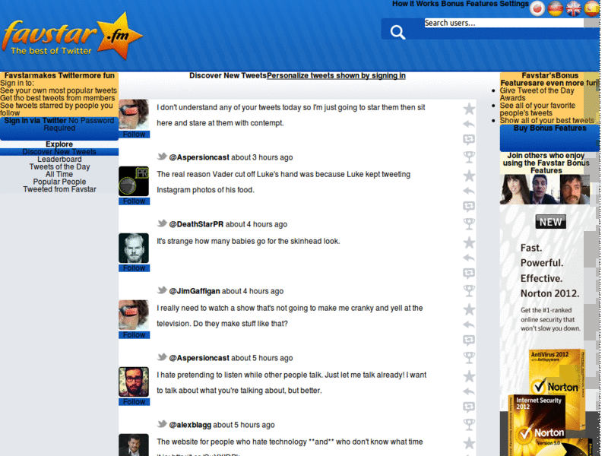
Task: Click the dark-haired woman Bonus user photo
Action: pos(515,189)
